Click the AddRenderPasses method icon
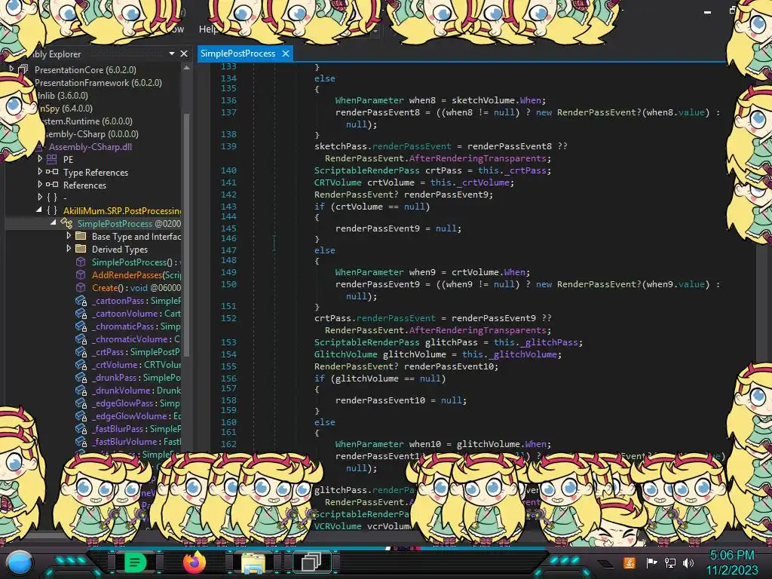Screen dimensions: 772x579 [81, 274]
